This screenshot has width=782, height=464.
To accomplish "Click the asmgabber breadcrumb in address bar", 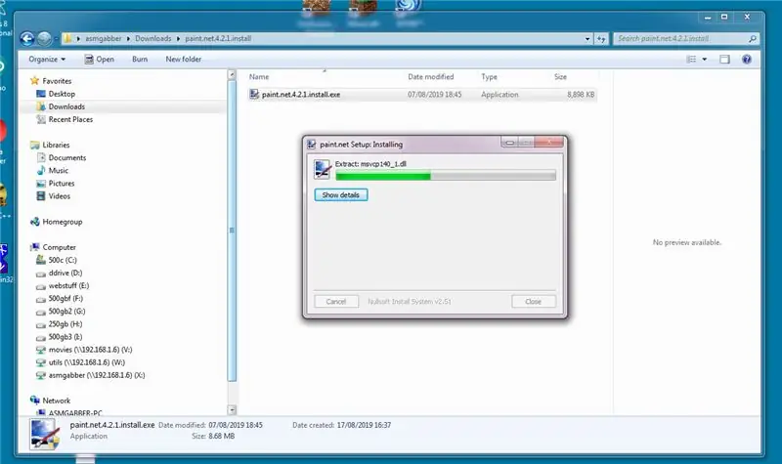I will (104, 38).
